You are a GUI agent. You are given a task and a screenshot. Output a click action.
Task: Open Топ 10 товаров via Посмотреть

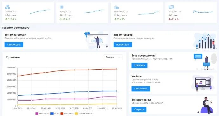pos(123,45)
